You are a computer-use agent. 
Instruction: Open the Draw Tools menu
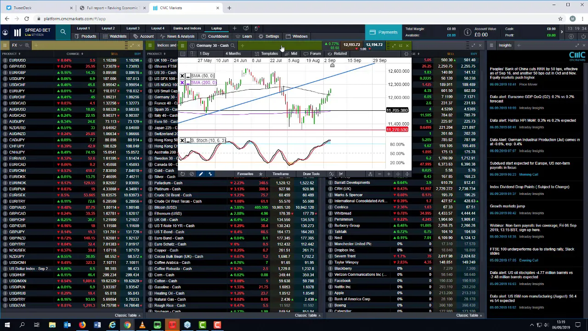click(x=311, y=174)
